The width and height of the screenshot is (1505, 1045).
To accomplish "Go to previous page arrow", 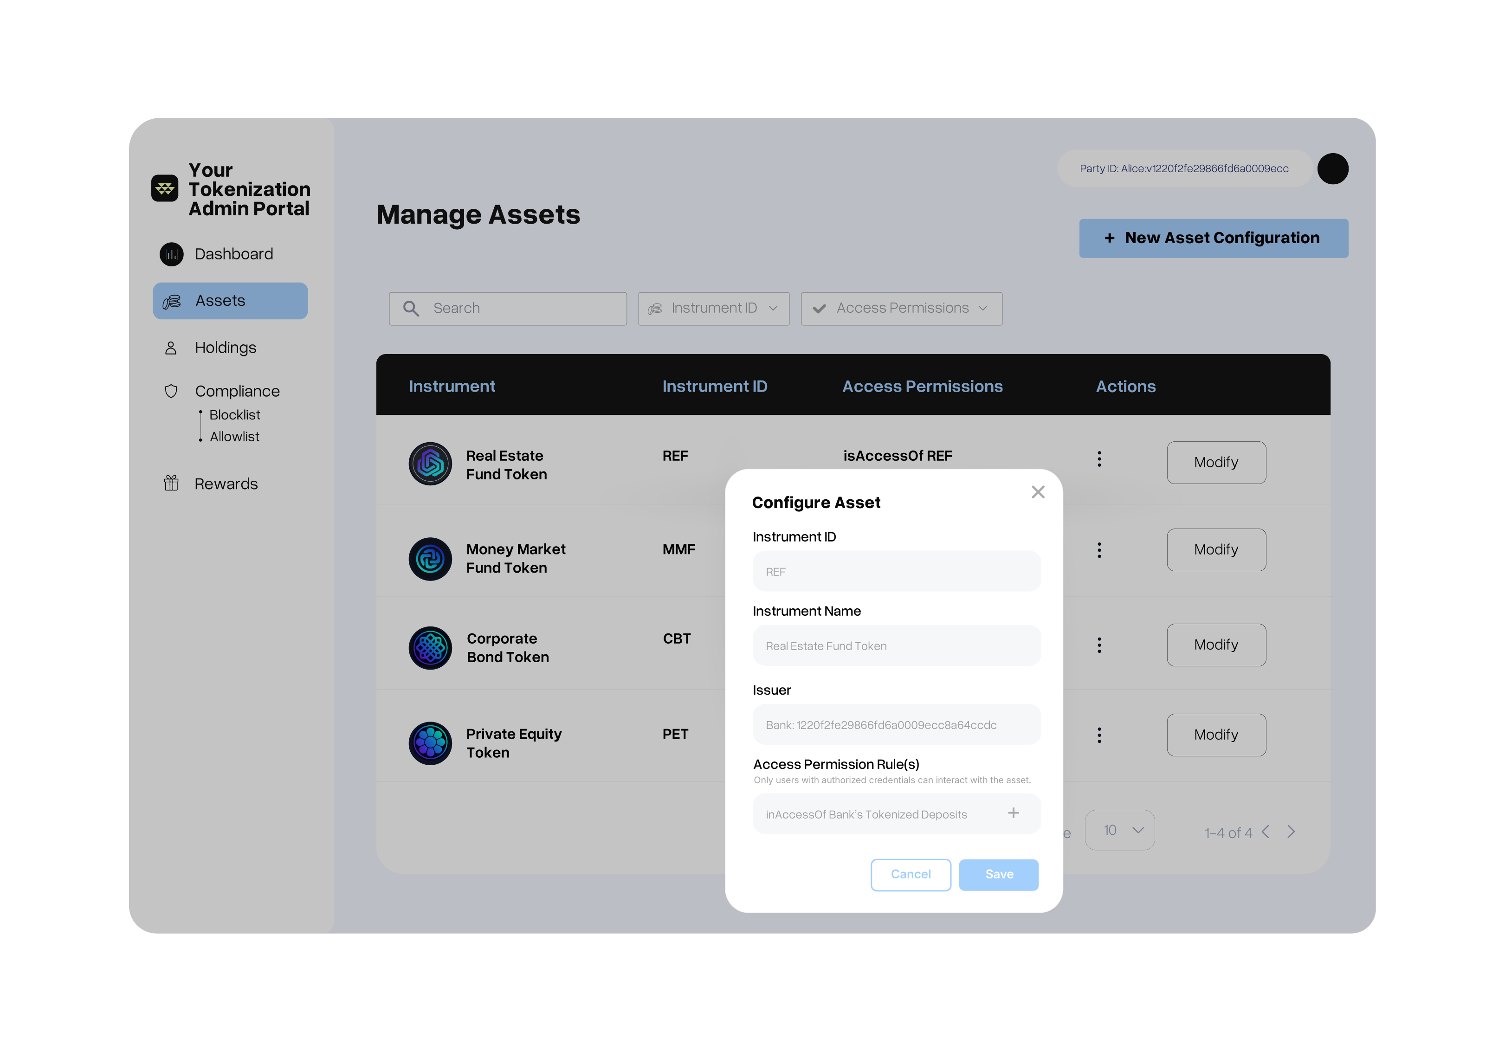I will click(x=1266, y=832).
